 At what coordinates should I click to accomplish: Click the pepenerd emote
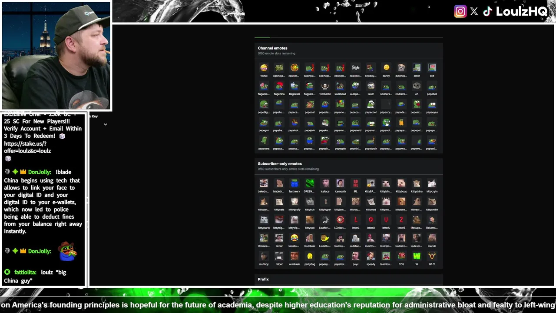point(355,123)
